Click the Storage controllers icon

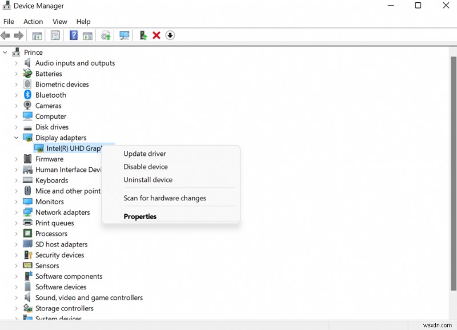[x=27, y=308]
